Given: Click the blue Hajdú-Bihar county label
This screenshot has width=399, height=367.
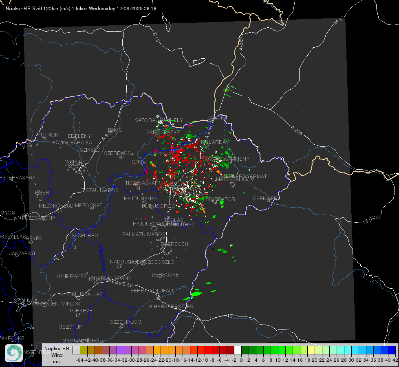Looking at the screenshot, I should [101, 258].
